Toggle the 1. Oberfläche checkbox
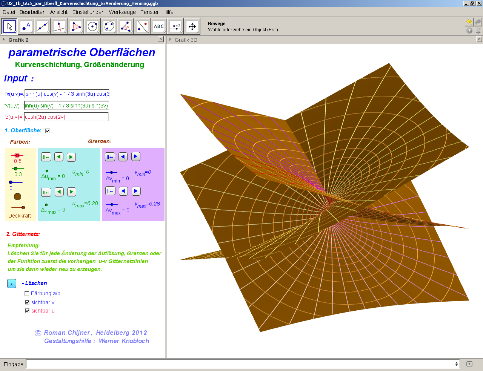 (48, 131)
